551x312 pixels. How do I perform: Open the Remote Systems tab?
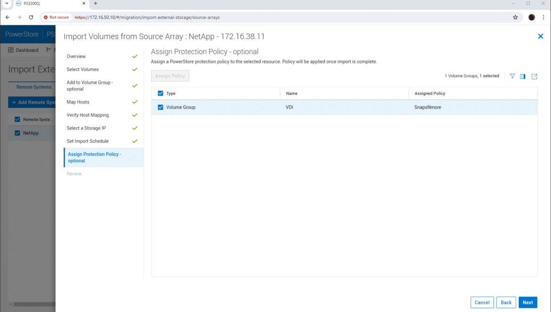(34, 87)
